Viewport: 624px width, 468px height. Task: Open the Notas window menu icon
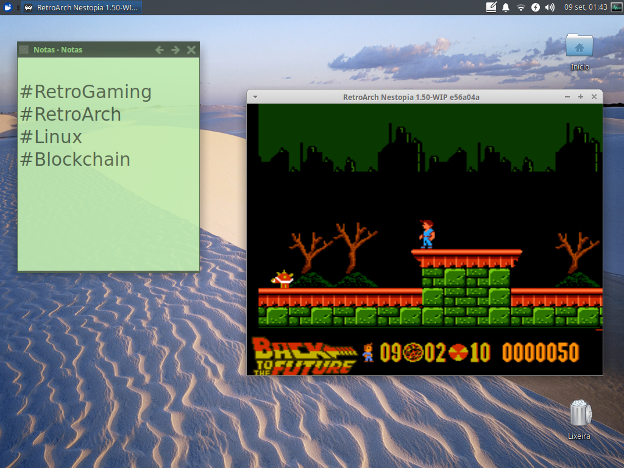[24, 50]
